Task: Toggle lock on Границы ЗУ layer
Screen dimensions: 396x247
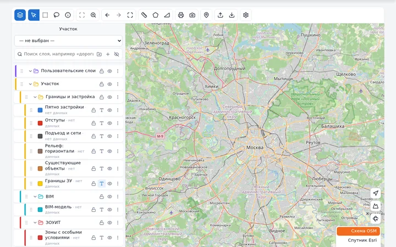Action: click(x=94, y=184)
